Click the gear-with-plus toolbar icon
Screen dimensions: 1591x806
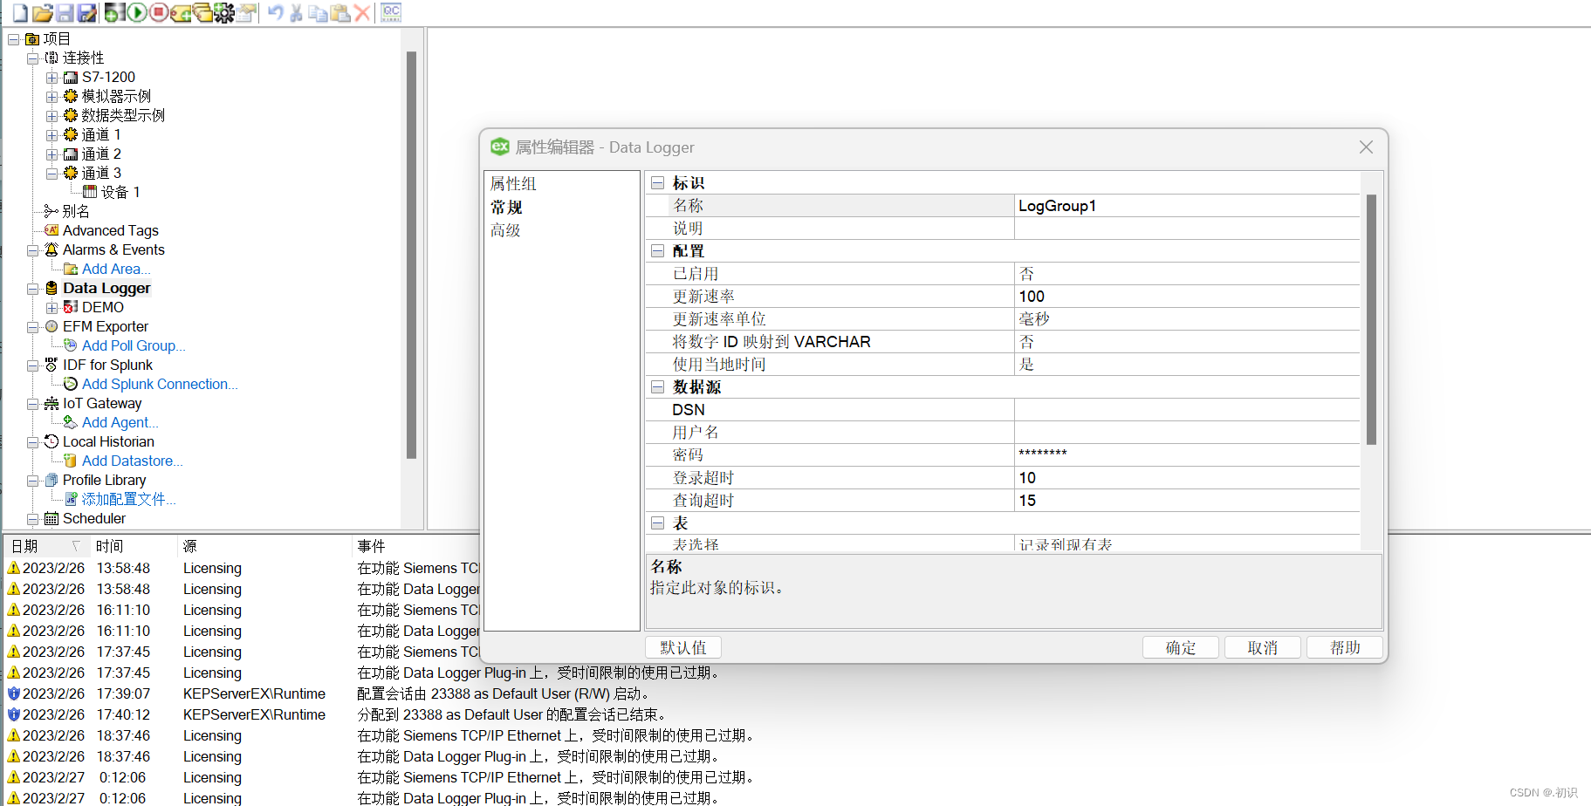point(224,12)
